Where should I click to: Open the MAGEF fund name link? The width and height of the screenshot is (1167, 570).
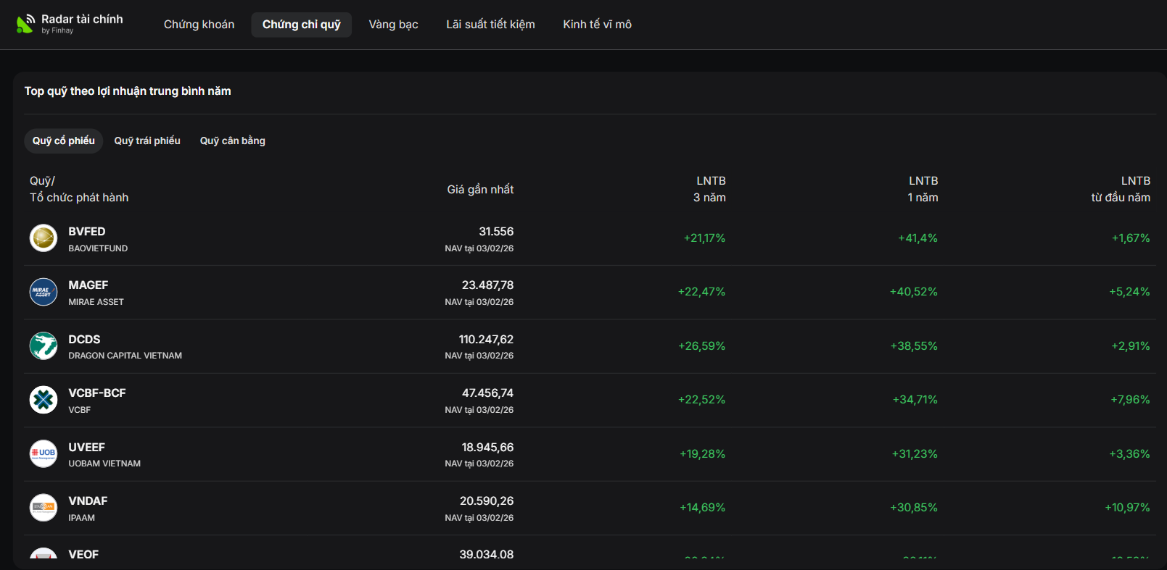(88, 285)
